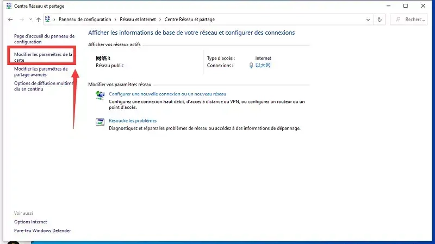Image resolution: width=435 pixels, height=244 pixels.
Task: Open the 以太网 connection link
Action: click(x=263, y=66)
